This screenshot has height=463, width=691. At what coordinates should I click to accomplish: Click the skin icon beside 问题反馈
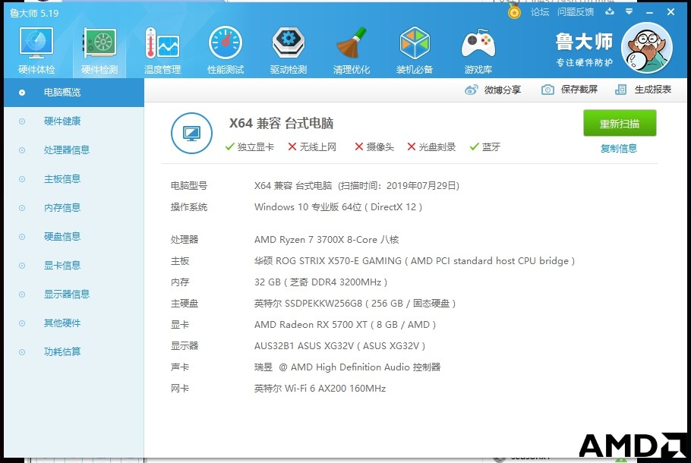point(610,11)
